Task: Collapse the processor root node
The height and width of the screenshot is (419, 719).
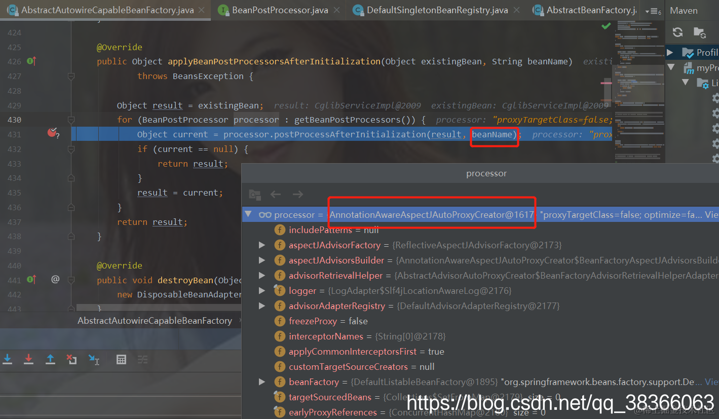Action: point(248,214)
